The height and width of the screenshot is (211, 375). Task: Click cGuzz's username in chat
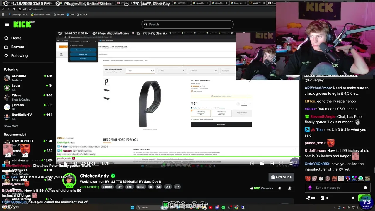pos(310,109)
